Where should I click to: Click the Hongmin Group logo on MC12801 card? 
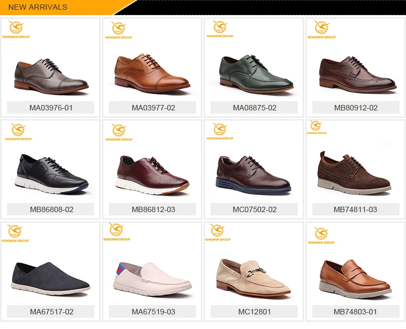tap(218, 233)
